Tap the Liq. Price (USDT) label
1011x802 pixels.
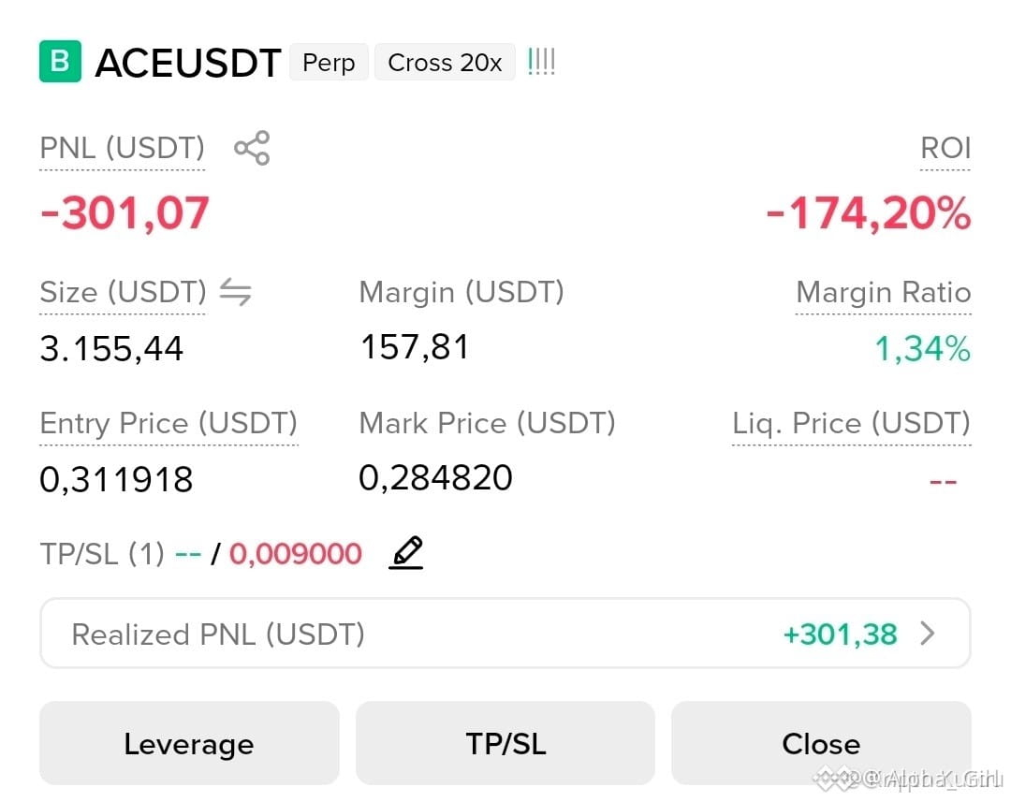pos(851,424)
